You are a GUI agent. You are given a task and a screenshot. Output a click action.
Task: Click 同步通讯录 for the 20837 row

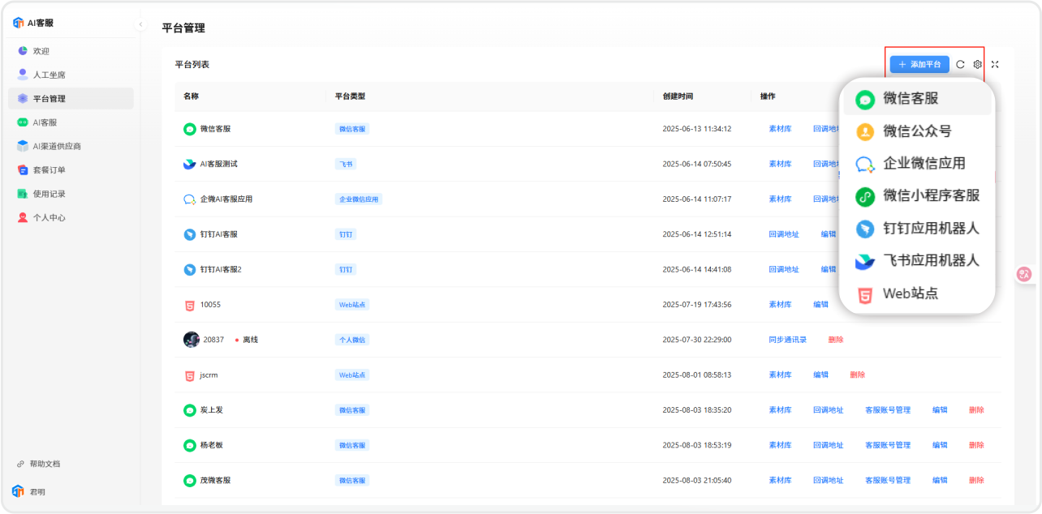pos(788,340)
